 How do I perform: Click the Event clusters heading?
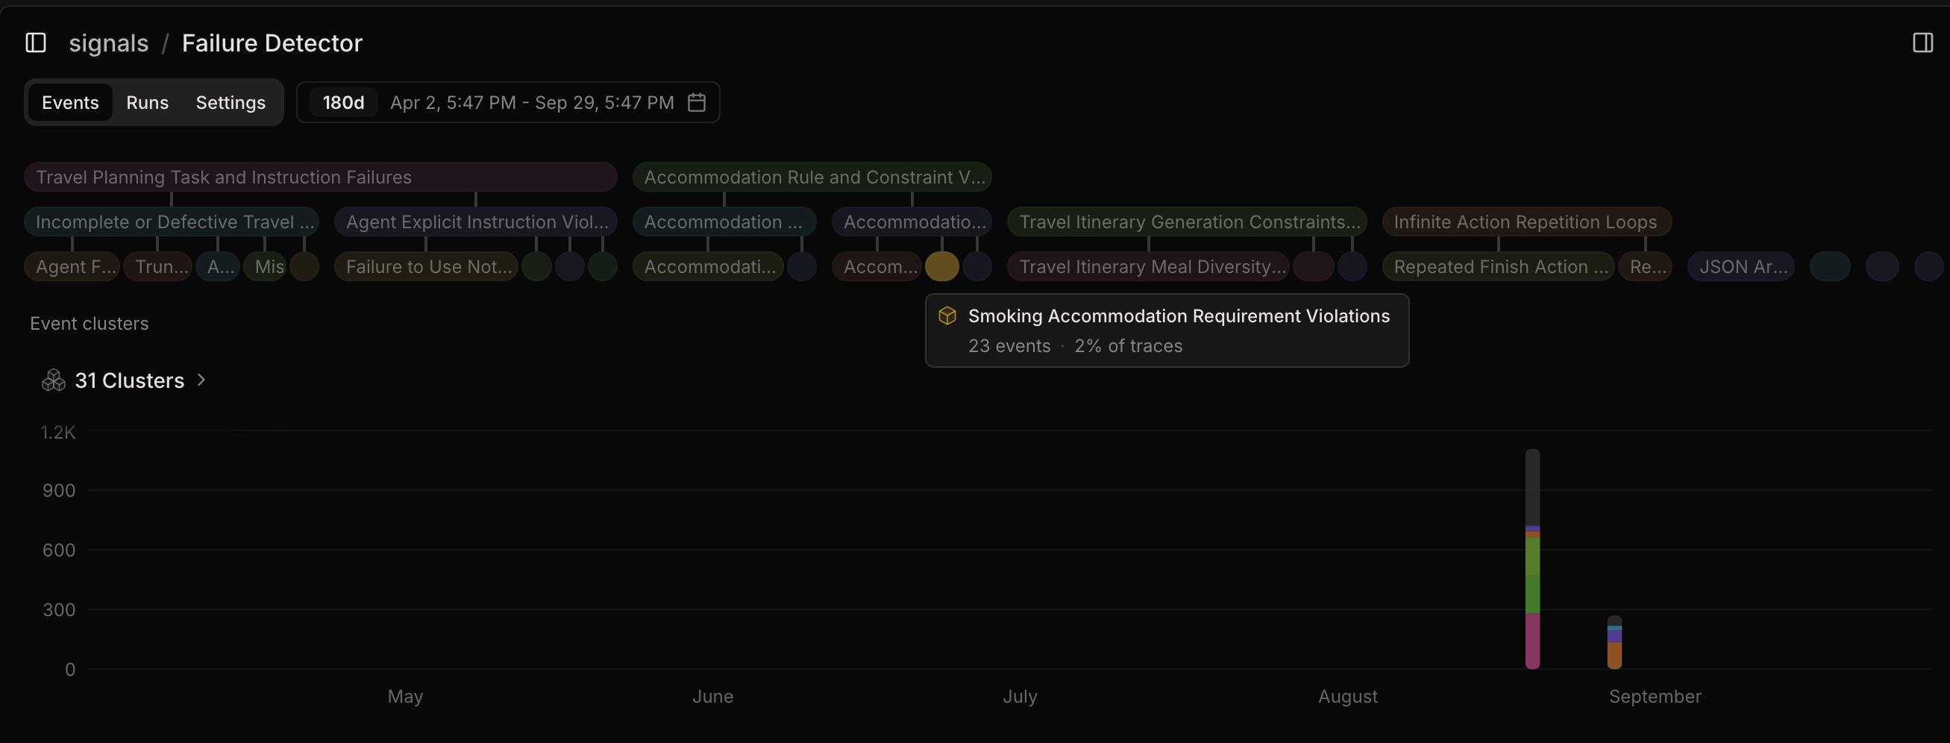pos(90,323)
